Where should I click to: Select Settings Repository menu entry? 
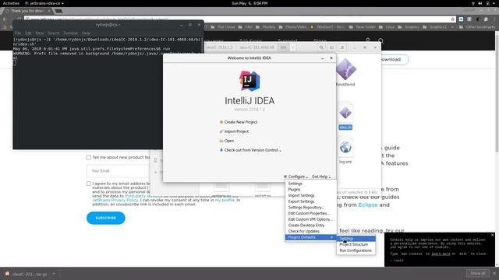click(x=306, y=208)
